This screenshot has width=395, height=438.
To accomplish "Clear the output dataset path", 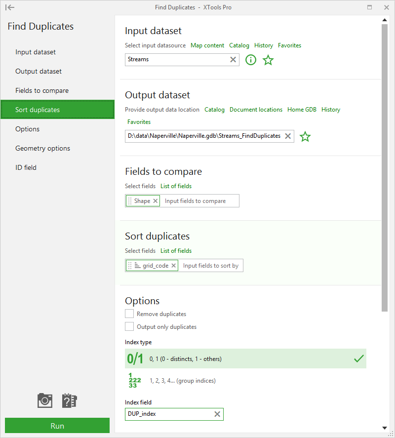I will tap(288, 136).
